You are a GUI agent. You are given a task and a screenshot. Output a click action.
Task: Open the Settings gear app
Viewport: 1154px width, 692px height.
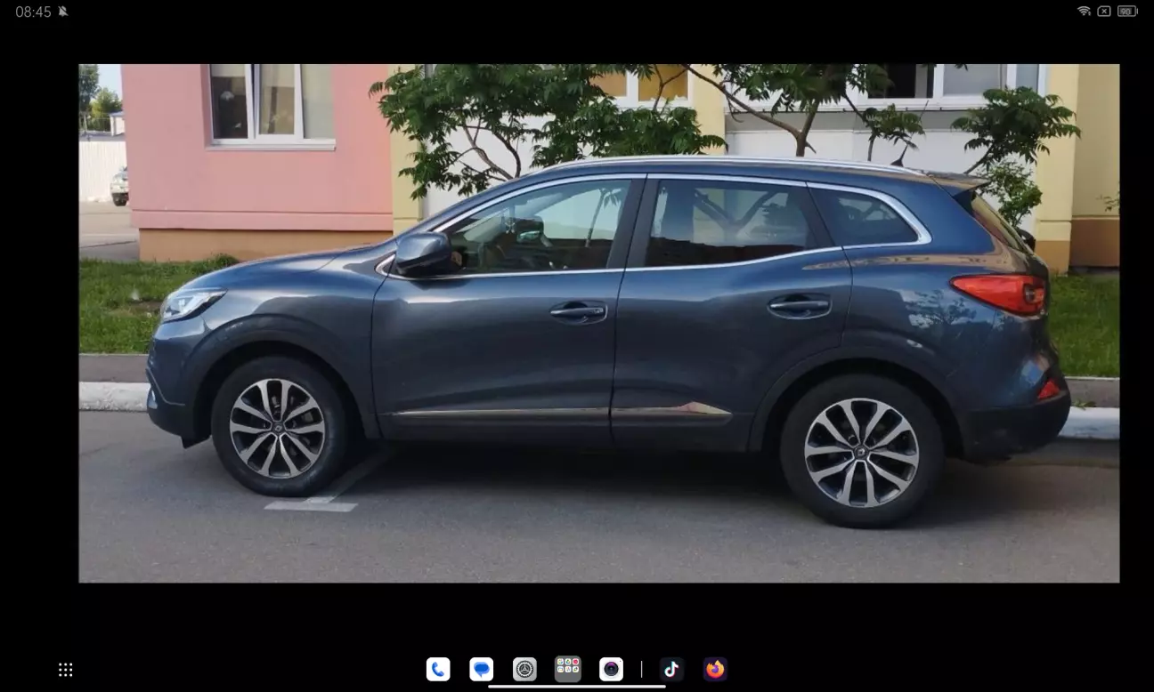point(524,669)
